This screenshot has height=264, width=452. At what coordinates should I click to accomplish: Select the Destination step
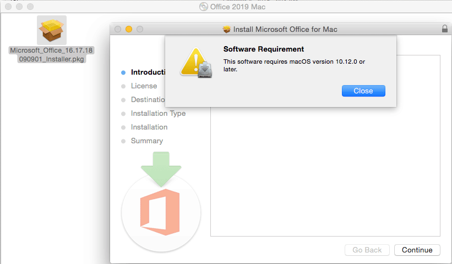pyautogui.click(x=148, y=100)
